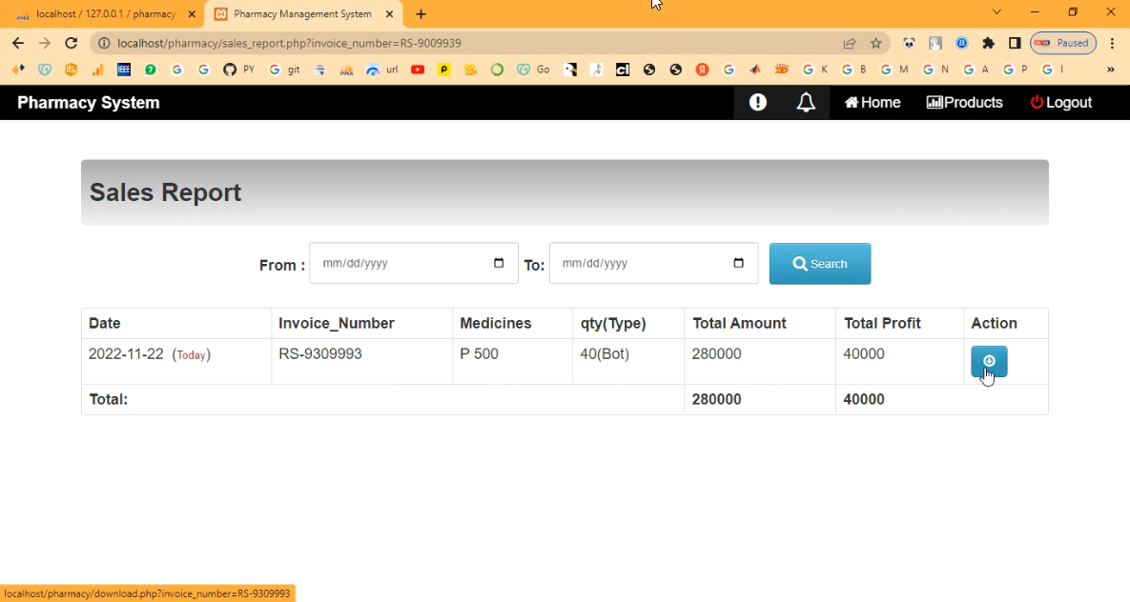
Task: Click the Search button
Action: click(820, 264)
